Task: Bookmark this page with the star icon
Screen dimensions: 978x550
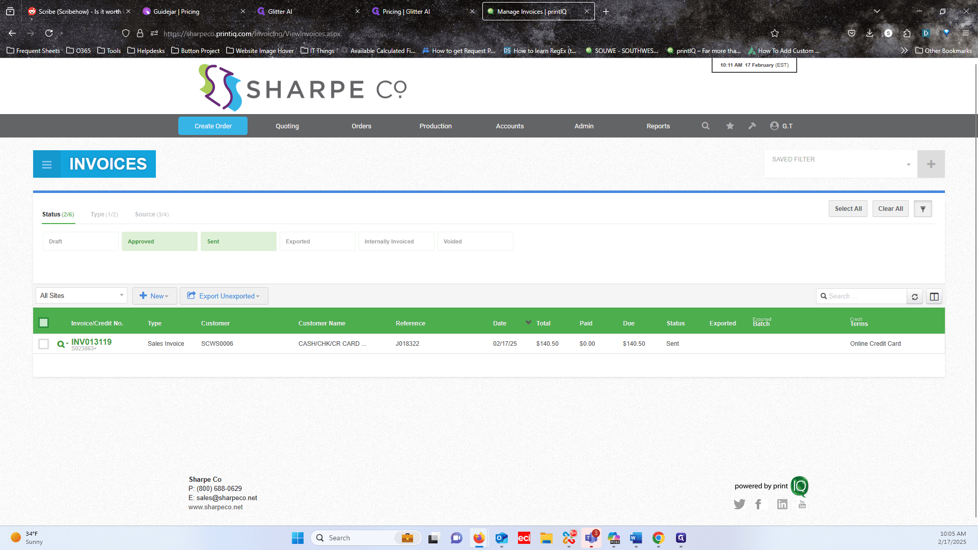Action: point(775,34)
